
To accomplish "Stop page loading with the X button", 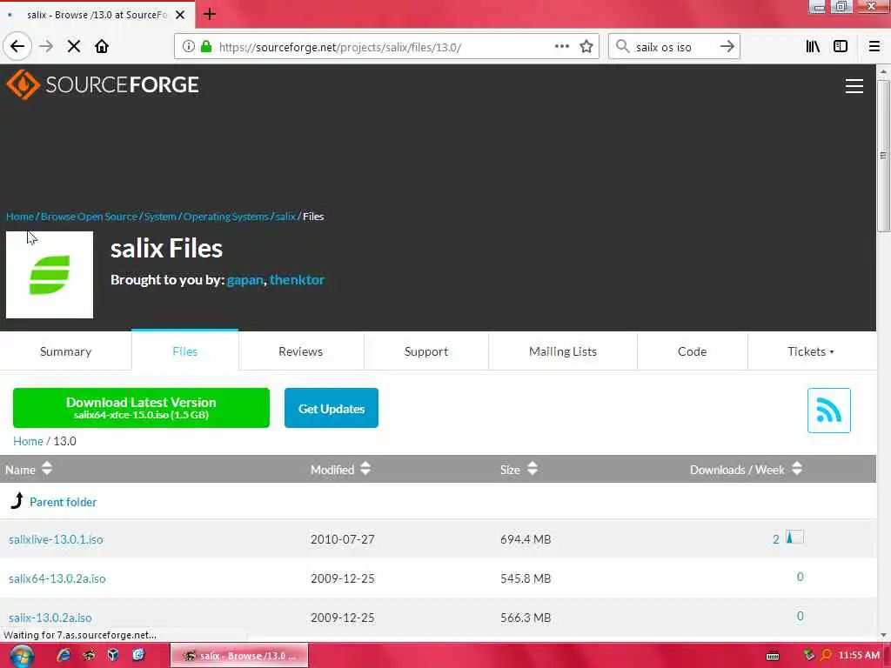I will click(x=74, y=47).
